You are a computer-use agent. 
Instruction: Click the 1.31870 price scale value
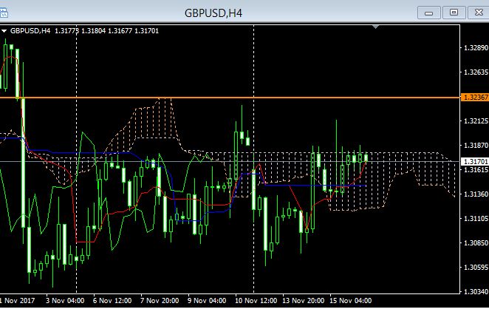click(476, 145)
